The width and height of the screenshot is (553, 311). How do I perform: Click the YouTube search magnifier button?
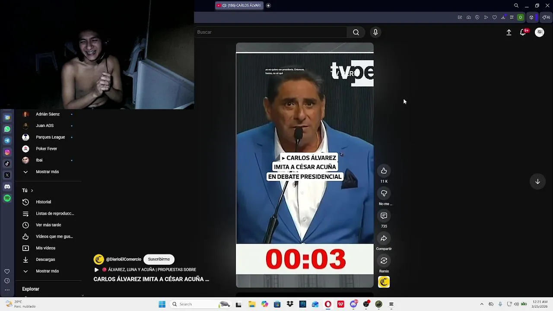(x=356, y=32)
